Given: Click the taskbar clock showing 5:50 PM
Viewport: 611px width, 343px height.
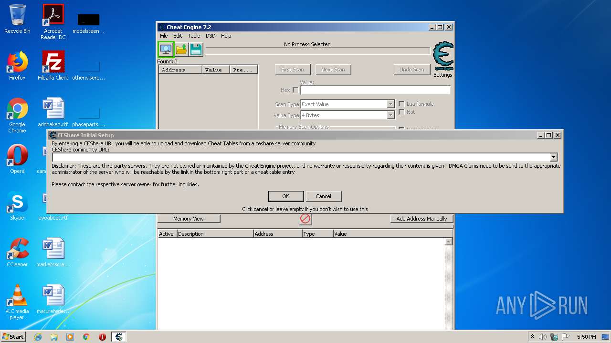Looking at the screenshot, I should (x=586, y=337).
